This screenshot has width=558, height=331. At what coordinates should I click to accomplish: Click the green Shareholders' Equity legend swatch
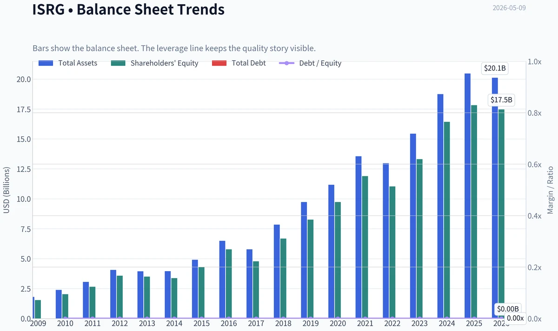(x=119, y=63)
